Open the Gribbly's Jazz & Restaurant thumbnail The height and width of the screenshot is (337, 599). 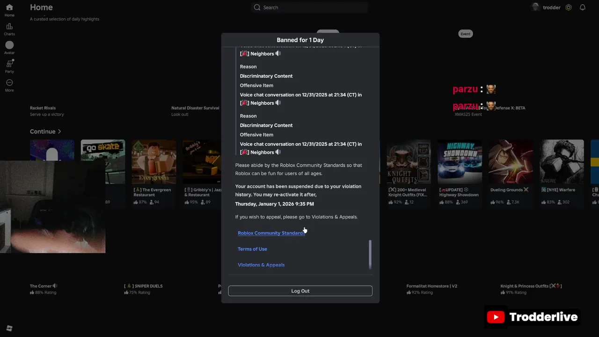click(202, 161)
